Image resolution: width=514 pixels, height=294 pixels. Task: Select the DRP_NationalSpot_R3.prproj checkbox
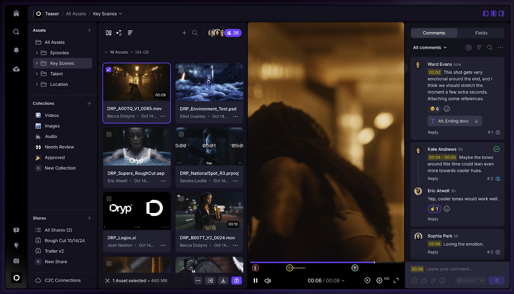[181, 134]
